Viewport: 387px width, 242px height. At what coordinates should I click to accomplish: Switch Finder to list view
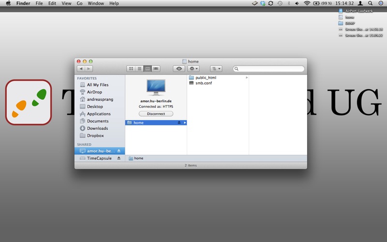tap(139, 69)
